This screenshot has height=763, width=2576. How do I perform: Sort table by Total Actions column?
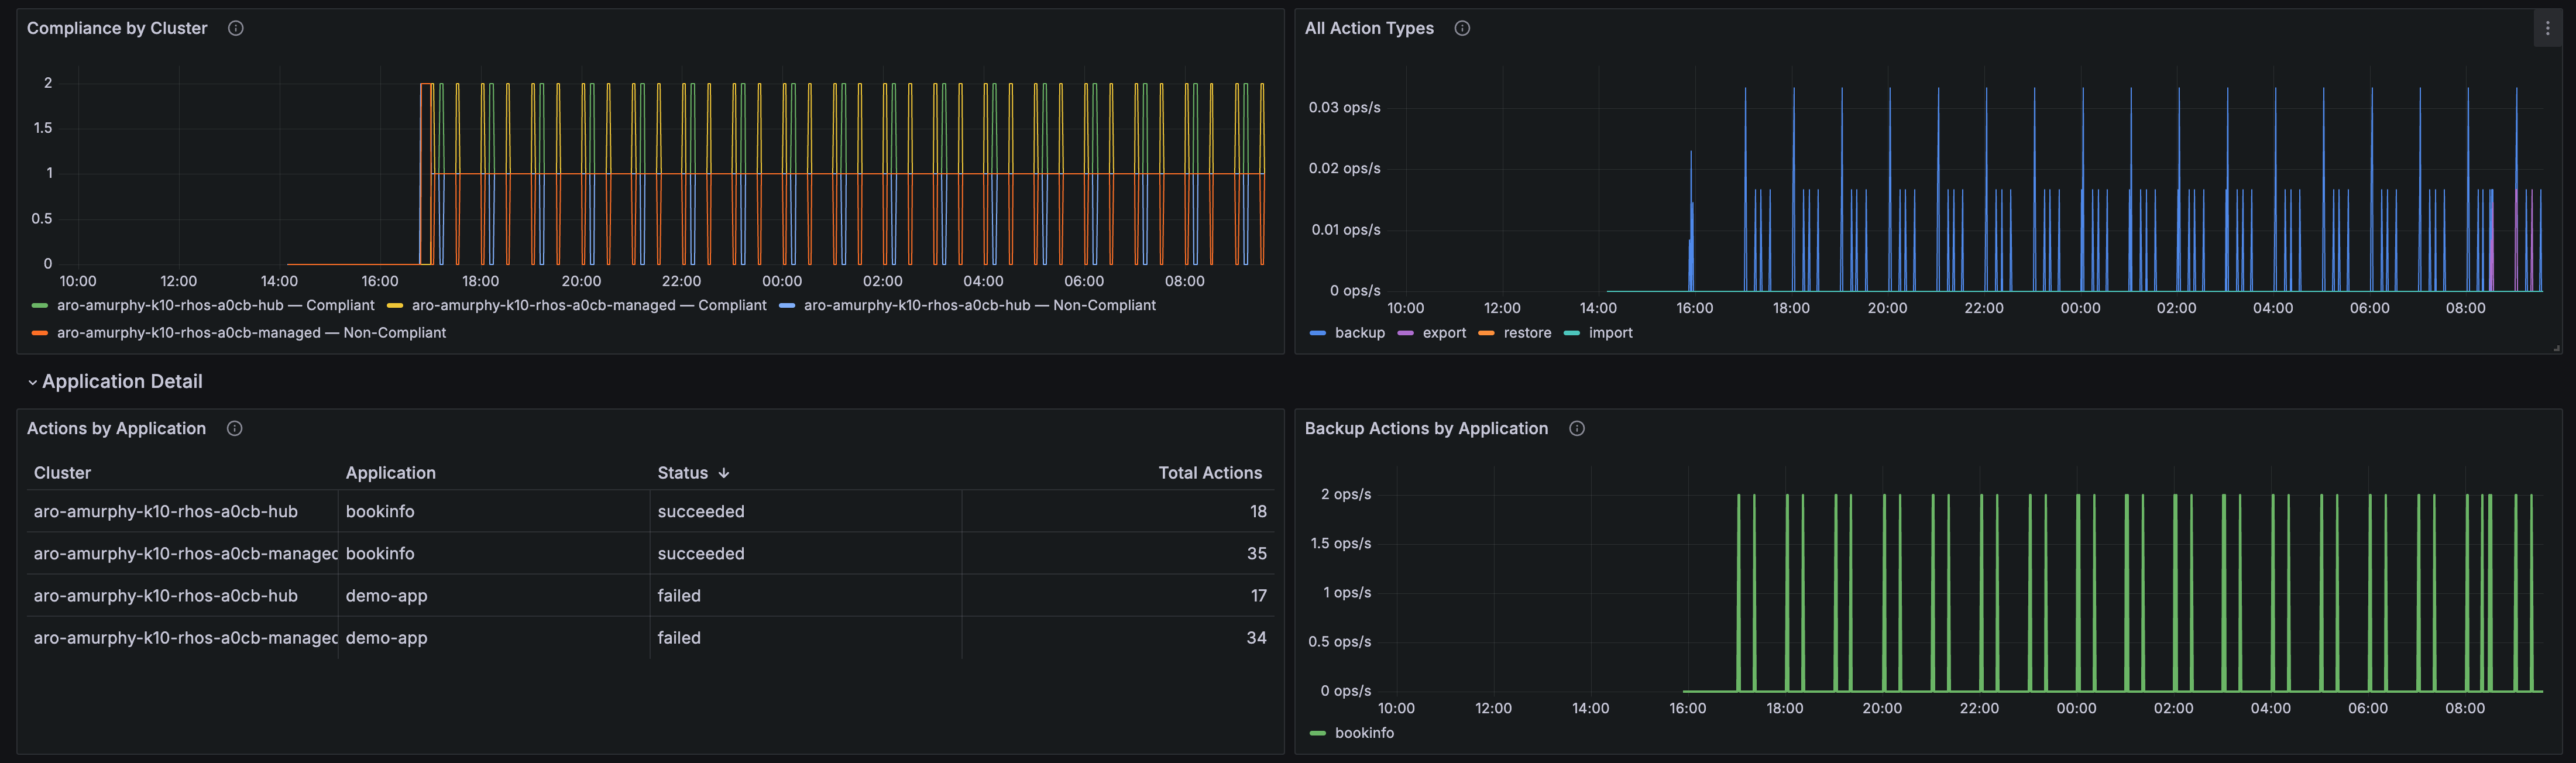[x=1210, y=473]
